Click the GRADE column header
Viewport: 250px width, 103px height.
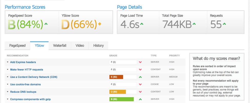click(113, 56)
